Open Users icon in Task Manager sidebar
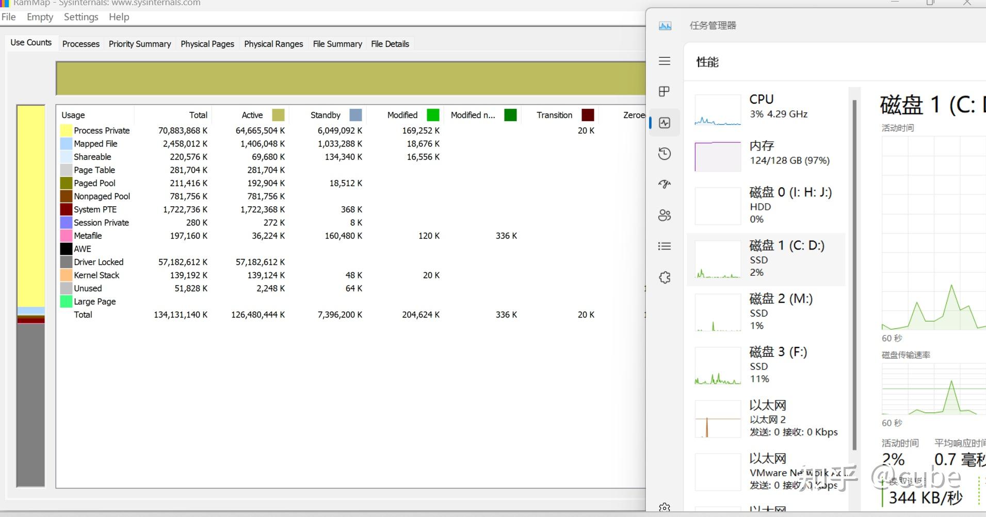 pos(665,215)
